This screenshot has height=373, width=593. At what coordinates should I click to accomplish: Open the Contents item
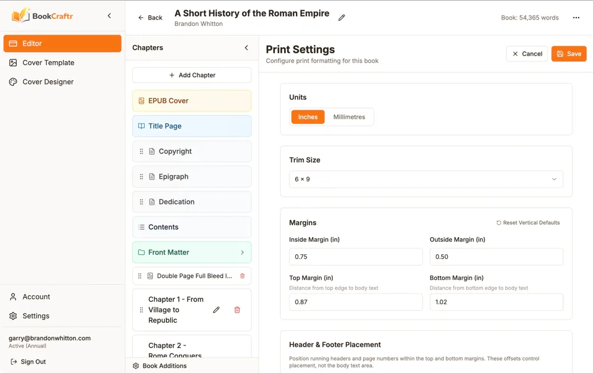tap(192, 227)
